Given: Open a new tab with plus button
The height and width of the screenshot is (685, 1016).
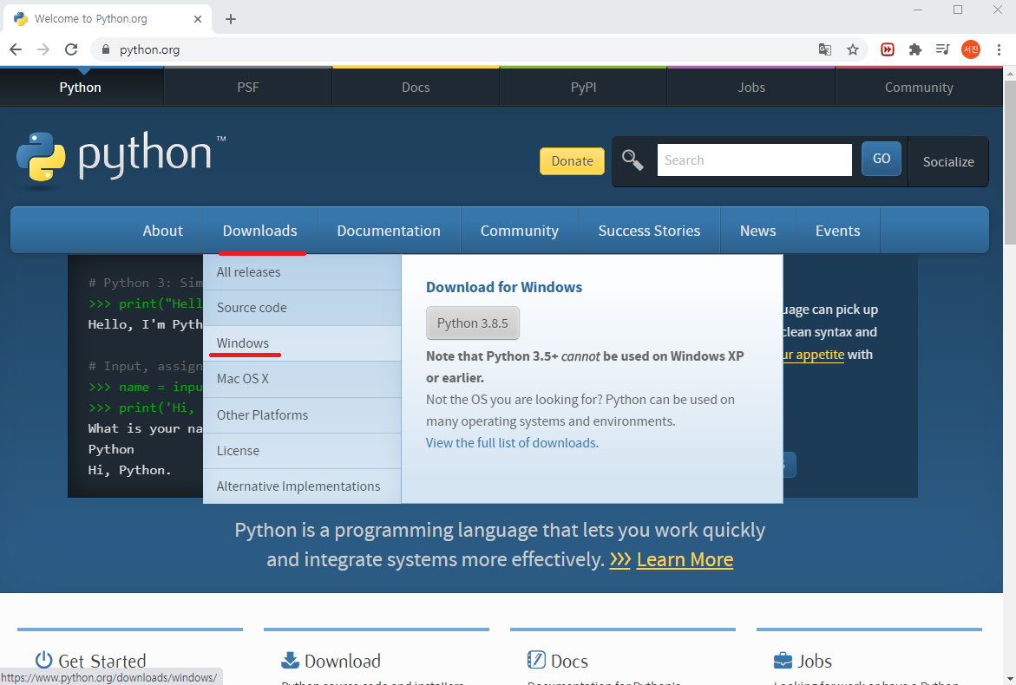Looking at the screenshot, I should 231,19.
